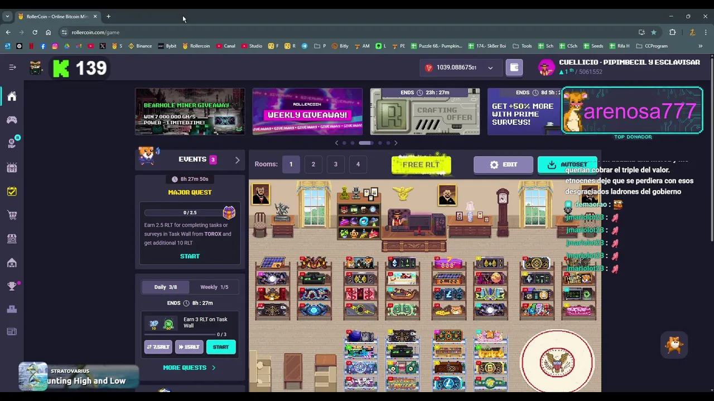Select the Weekly 1/5 quests tab
Image resolution: width=714 pixels, height=401 pixels.
pos(214,287)
